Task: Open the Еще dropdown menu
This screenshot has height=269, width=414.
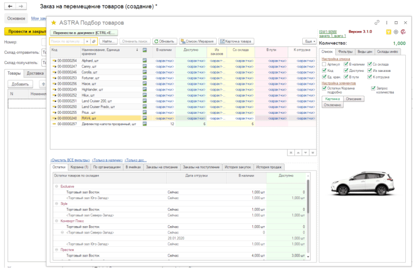Action: (x=309, y=41)
